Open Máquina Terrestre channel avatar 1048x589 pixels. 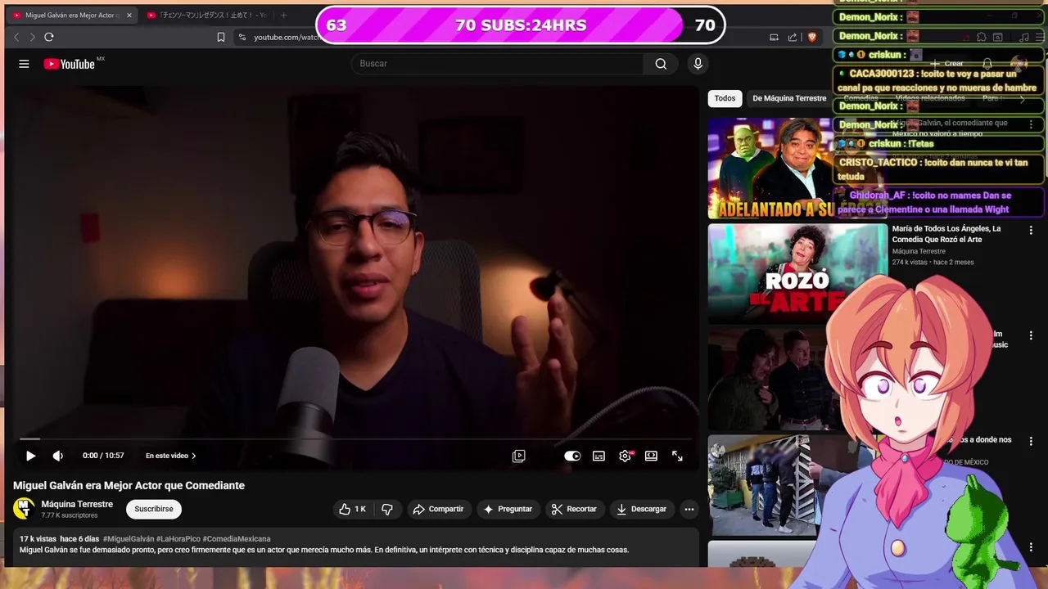(x=24, y=509)
